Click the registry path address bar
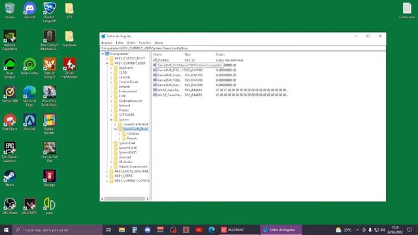The height and width of the screenshot is (235, 418). click(x=242, y=48)
